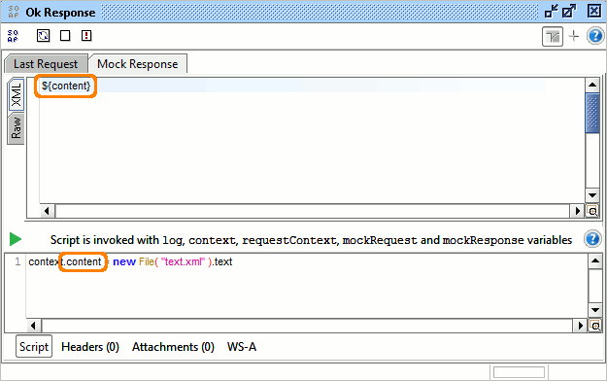Click the Script button at bottom
Screen dimensions: 607x381
coord(34,347)
